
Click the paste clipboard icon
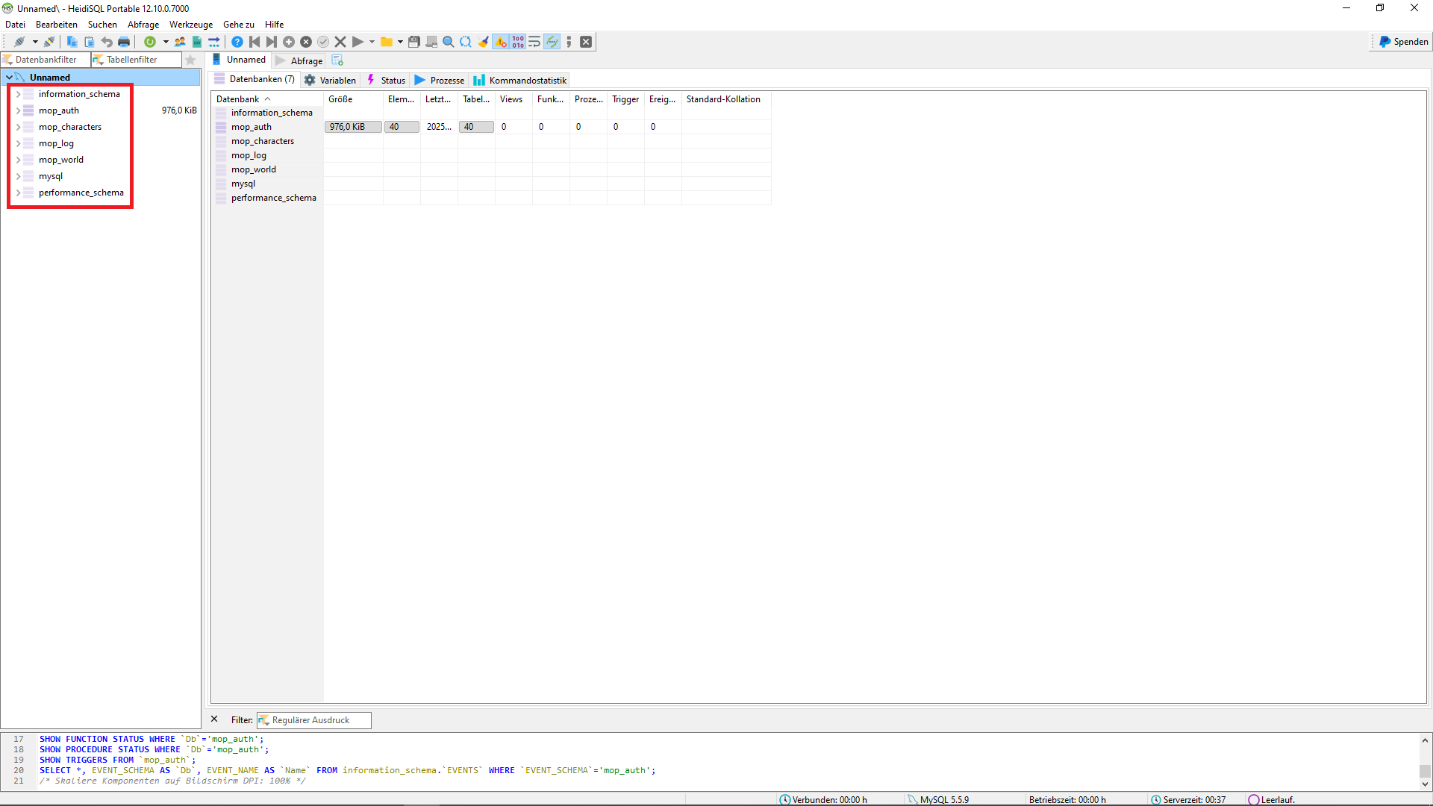[89, 42]
